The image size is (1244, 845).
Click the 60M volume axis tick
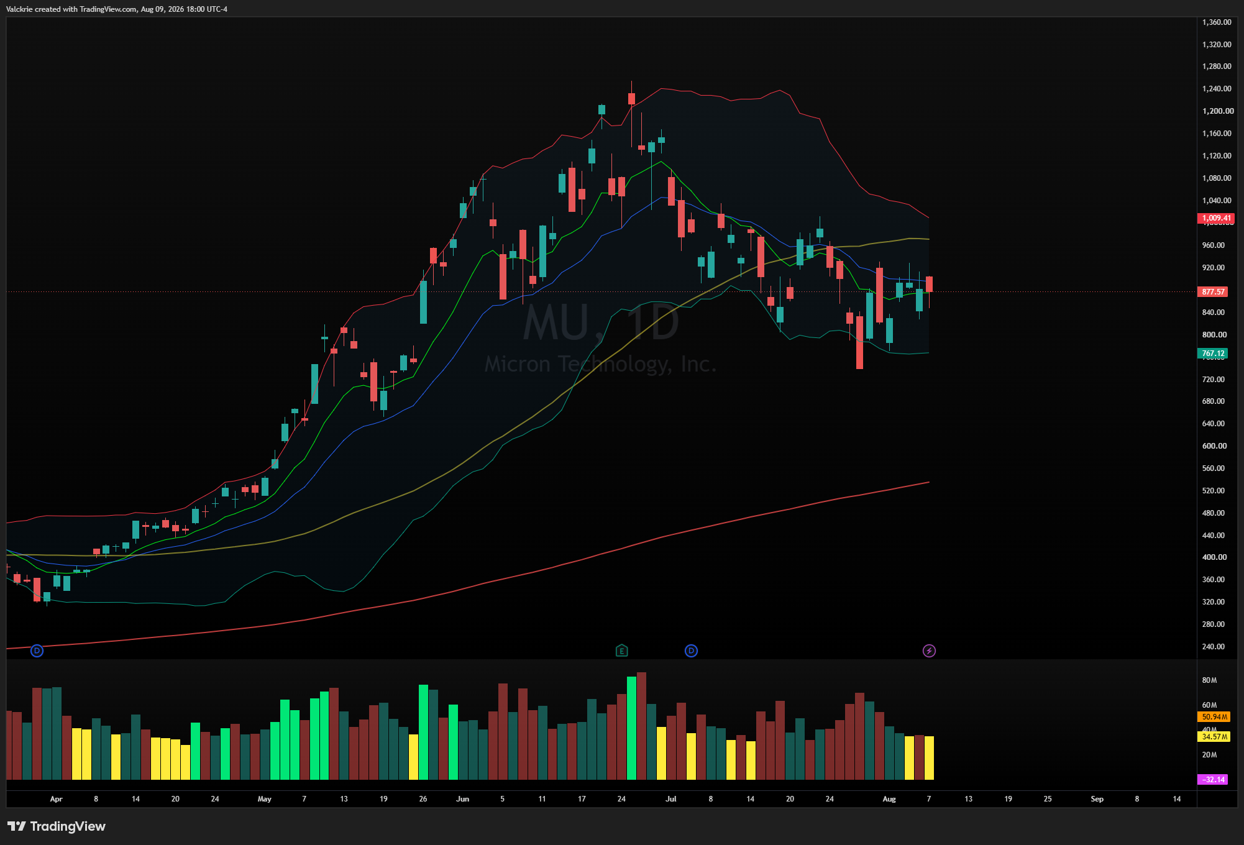(1209, 705)
